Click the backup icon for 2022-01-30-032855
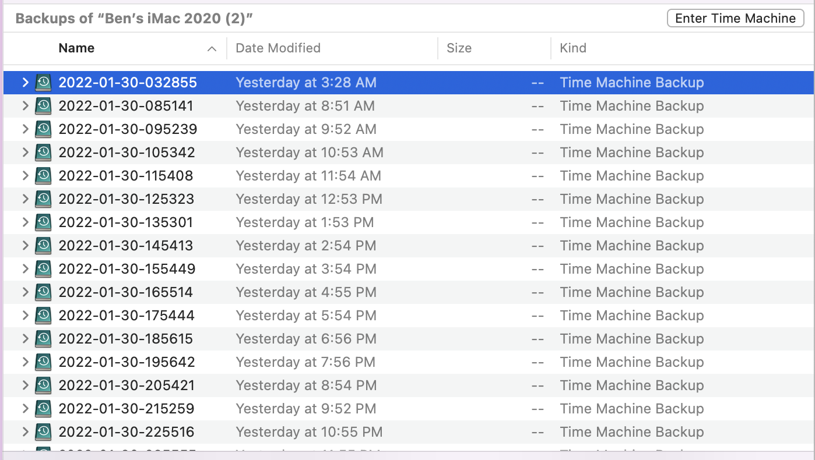Image resolution: width=815 pixels, height=460 pixels. (43, 83)
